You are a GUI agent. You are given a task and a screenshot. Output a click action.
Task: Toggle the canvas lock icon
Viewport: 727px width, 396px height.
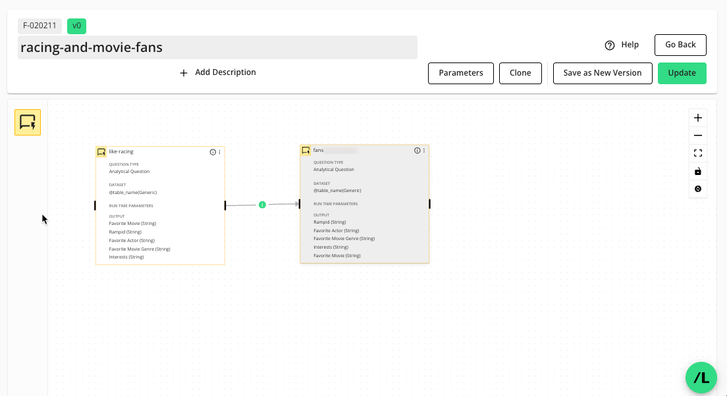pos(698,171)
